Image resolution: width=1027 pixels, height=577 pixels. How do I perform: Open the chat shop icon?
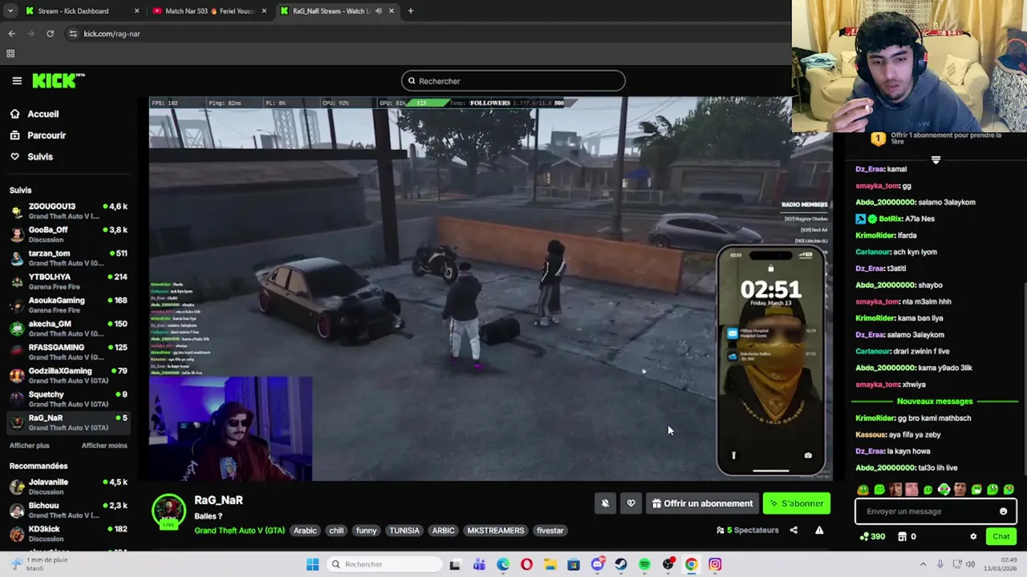pyautogui.click(x=902, y=537)
